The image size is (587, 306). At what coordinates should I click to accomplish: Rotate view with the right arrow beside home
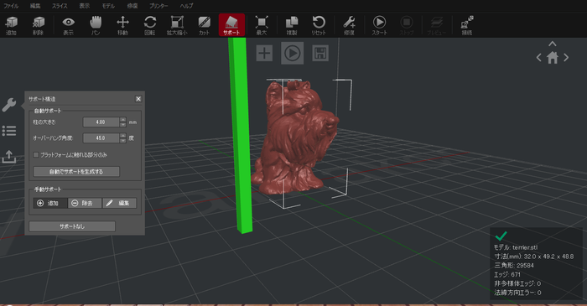coord(566,58)
